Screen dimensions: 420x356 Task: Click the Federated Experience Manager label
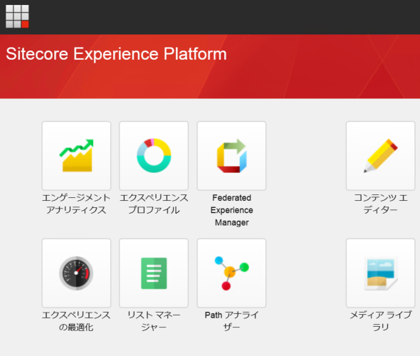click(231, 210)
